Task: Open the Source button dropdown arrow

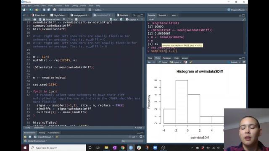Action: pyautogui.click(x=137, y=20)
